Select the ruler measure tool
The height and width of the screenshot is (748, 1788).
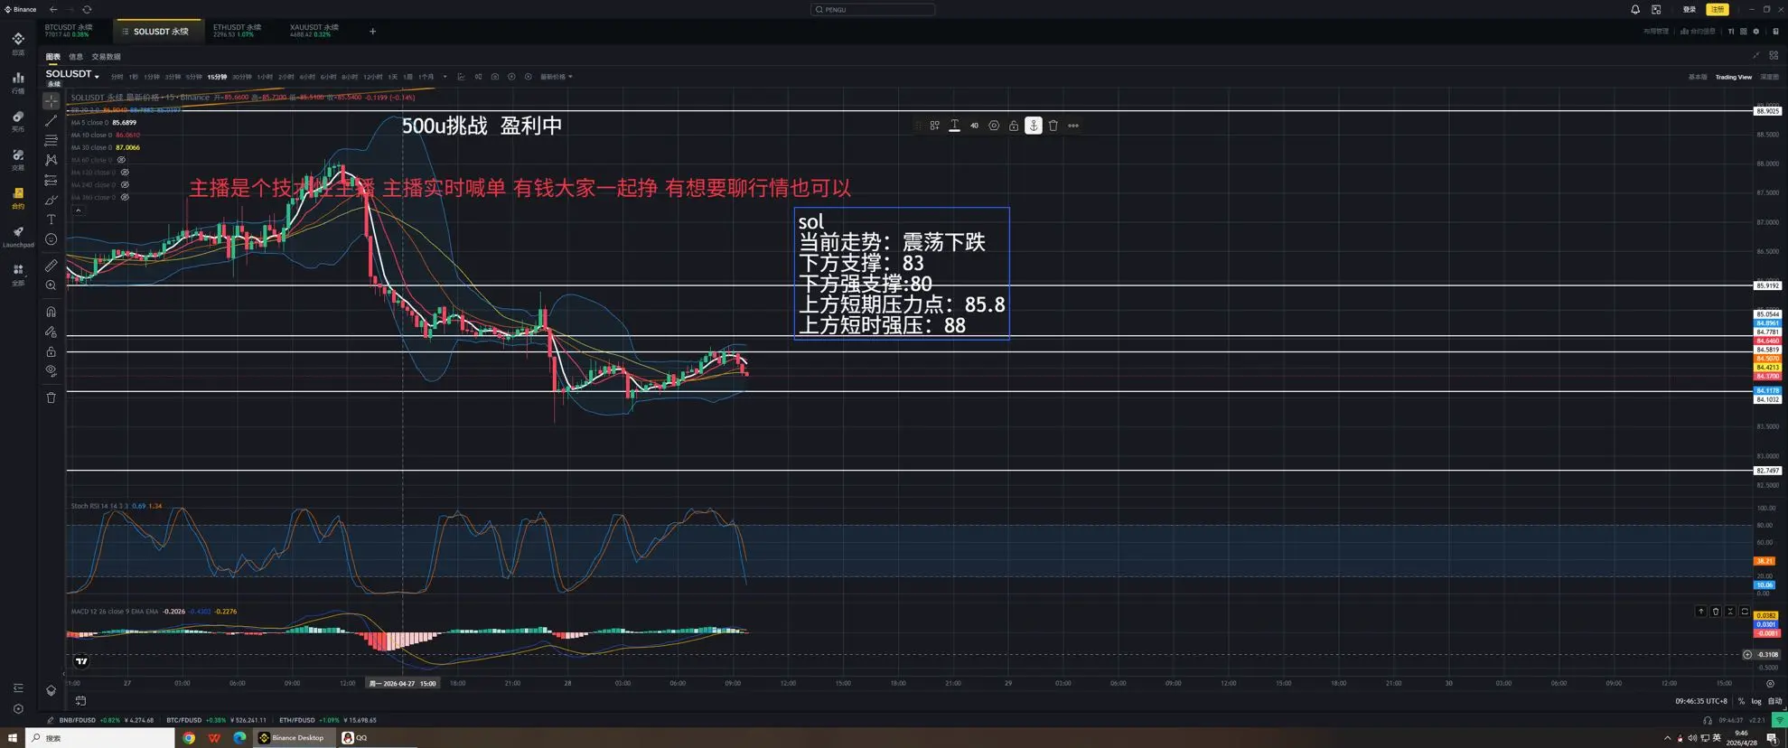point(51,266)
